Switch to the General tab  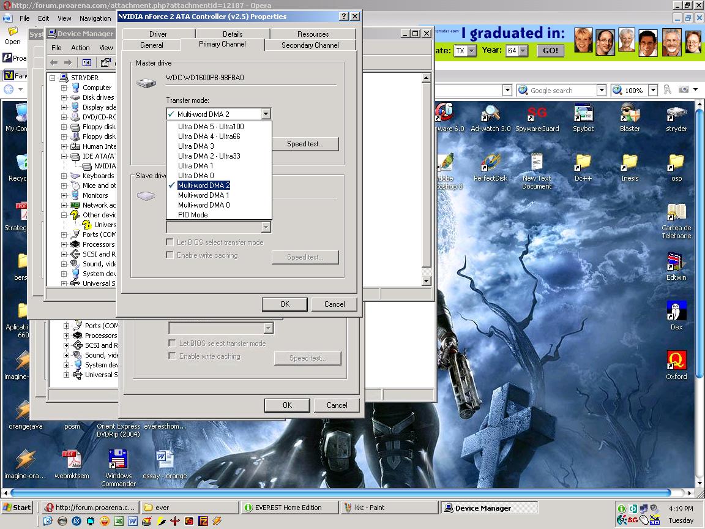tap(152, 45)
